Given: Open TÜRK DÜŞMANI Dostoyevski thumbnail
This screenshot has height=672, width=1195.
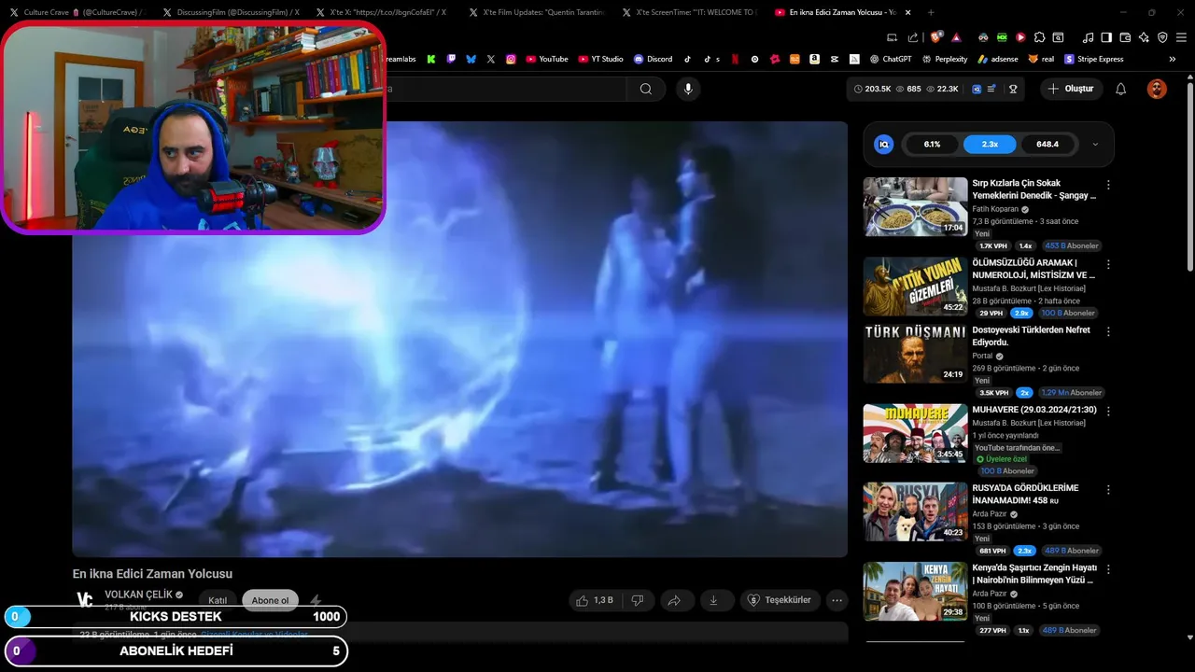Looking at the screenshot, I should click(x=915, y=354).
